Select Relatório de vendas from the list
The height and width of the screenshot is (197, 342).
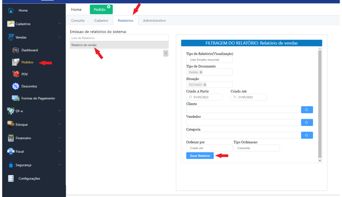click(84, 45)
